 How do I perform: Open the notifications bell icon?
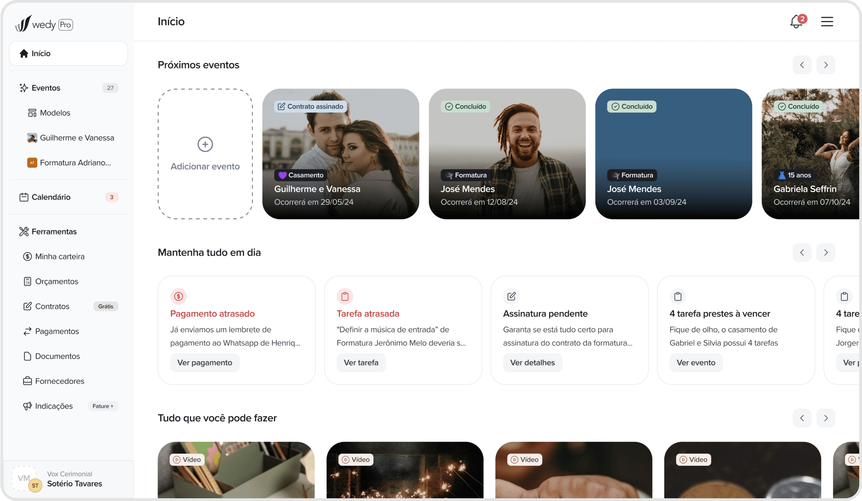point(796,22)
